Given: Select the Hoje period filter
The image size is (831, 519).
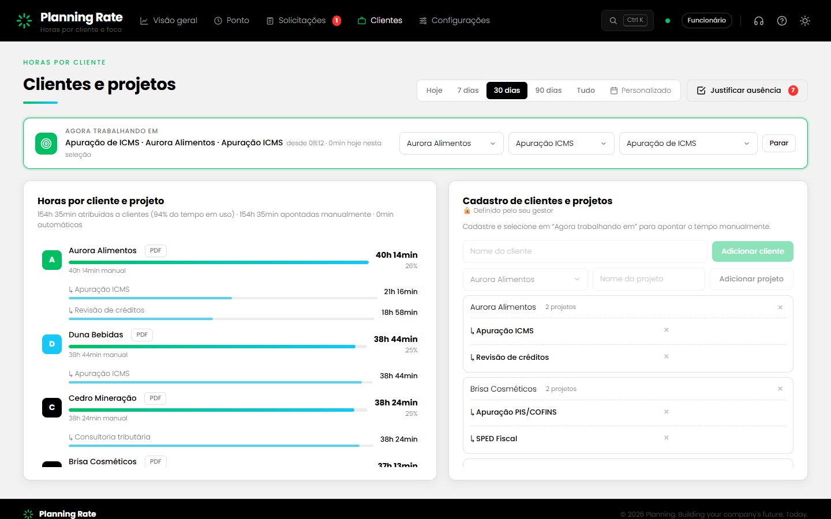Looking at the screenshot, I should [434, 91].
